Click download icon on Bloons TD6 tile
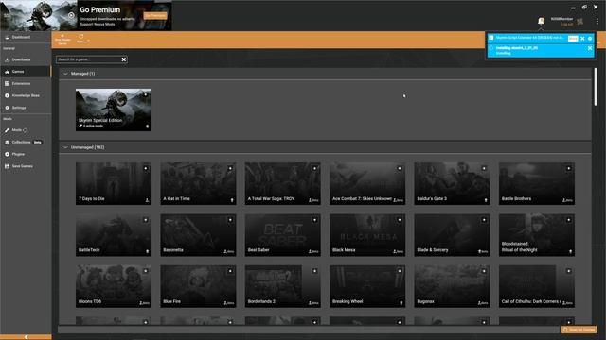This screenshot has height=340, width=606. tap(144, 303)
